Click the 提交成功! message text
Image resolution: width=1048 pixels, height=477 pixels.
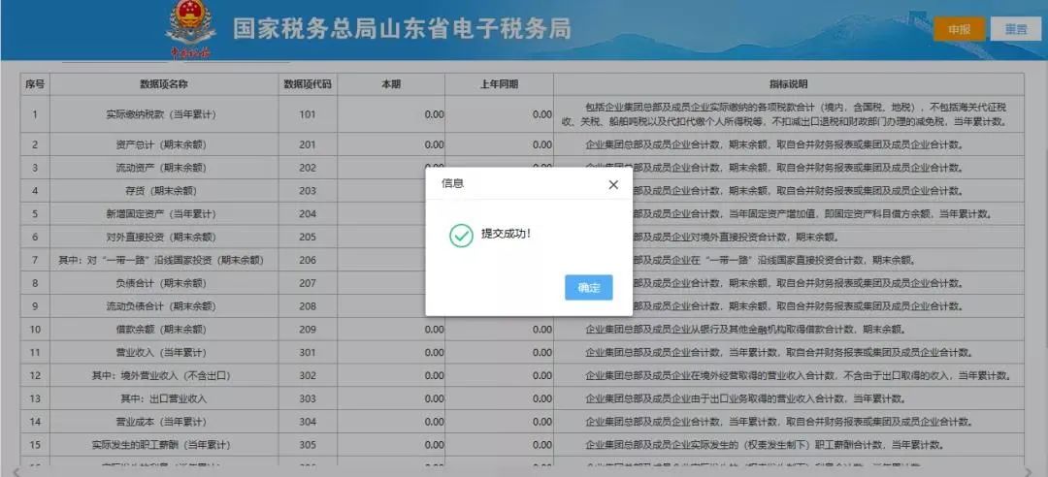(506, 235)
